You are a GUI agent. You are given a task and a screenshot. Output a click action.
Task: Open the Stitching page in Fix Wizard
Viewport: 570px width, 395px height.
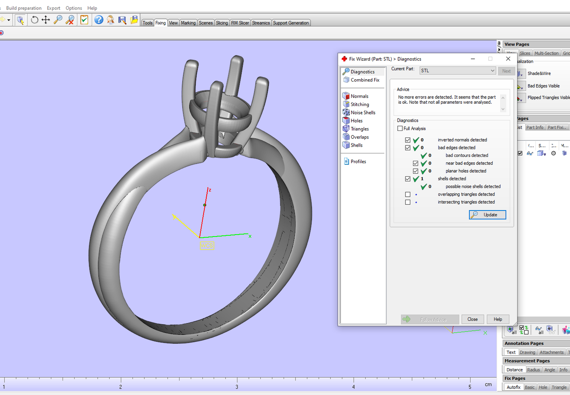click(359, 104)
